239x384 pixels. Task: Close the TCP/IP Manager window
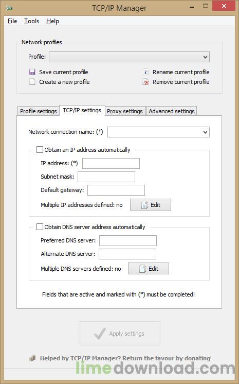[224, 6]
